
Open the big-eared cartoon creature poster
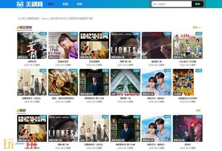click(63, 82)
